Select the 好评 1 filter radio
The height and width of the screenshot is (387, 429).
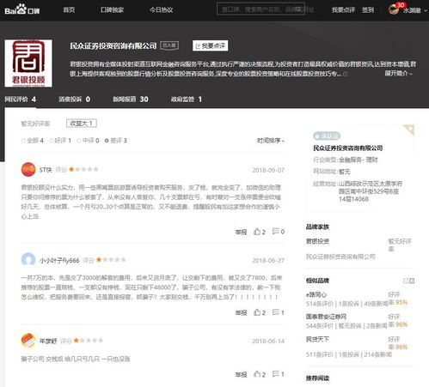coord(60,141)
